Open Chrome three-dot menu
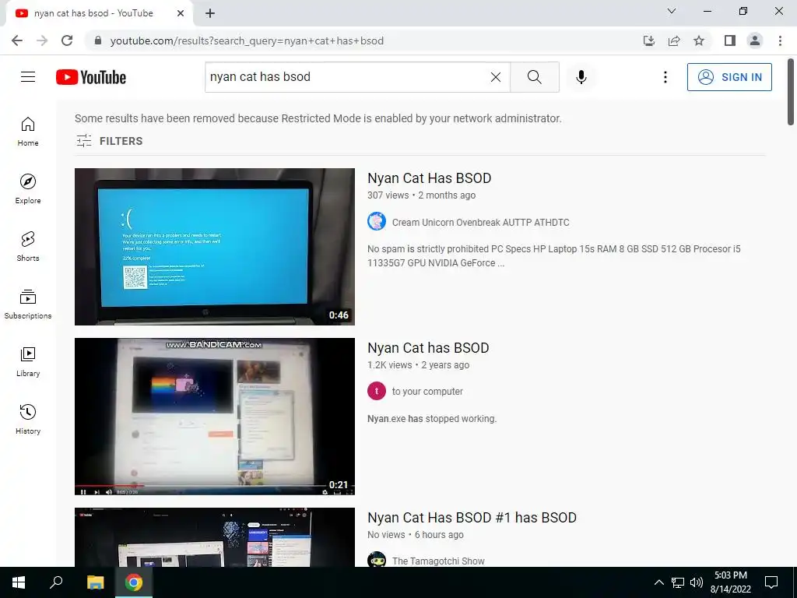797x598 pixels. (x=780, y=40)
